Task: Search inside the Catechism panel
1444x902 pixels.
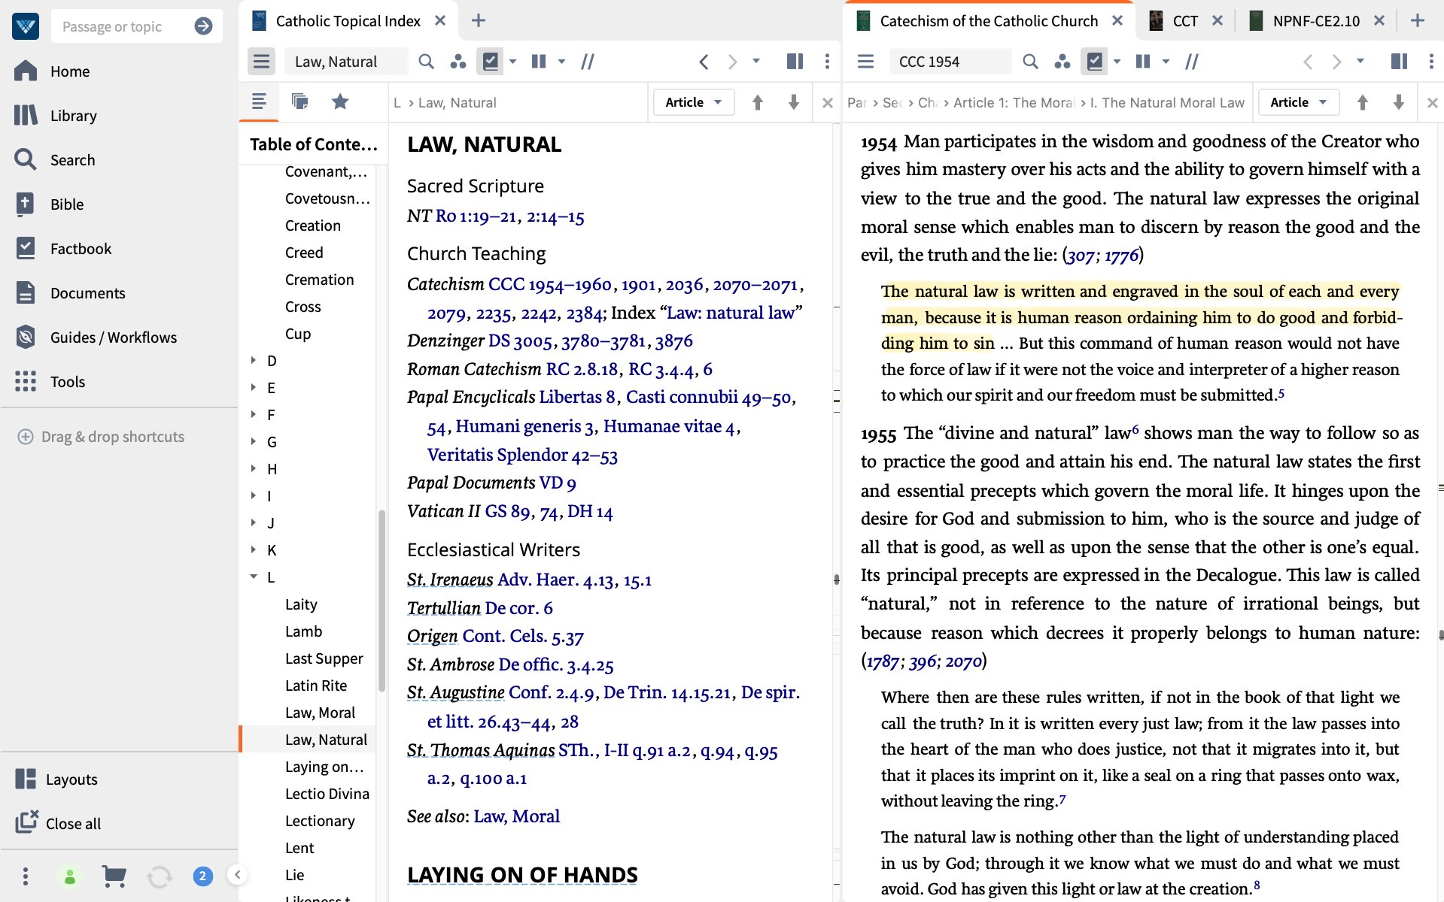Action: 1031,62
